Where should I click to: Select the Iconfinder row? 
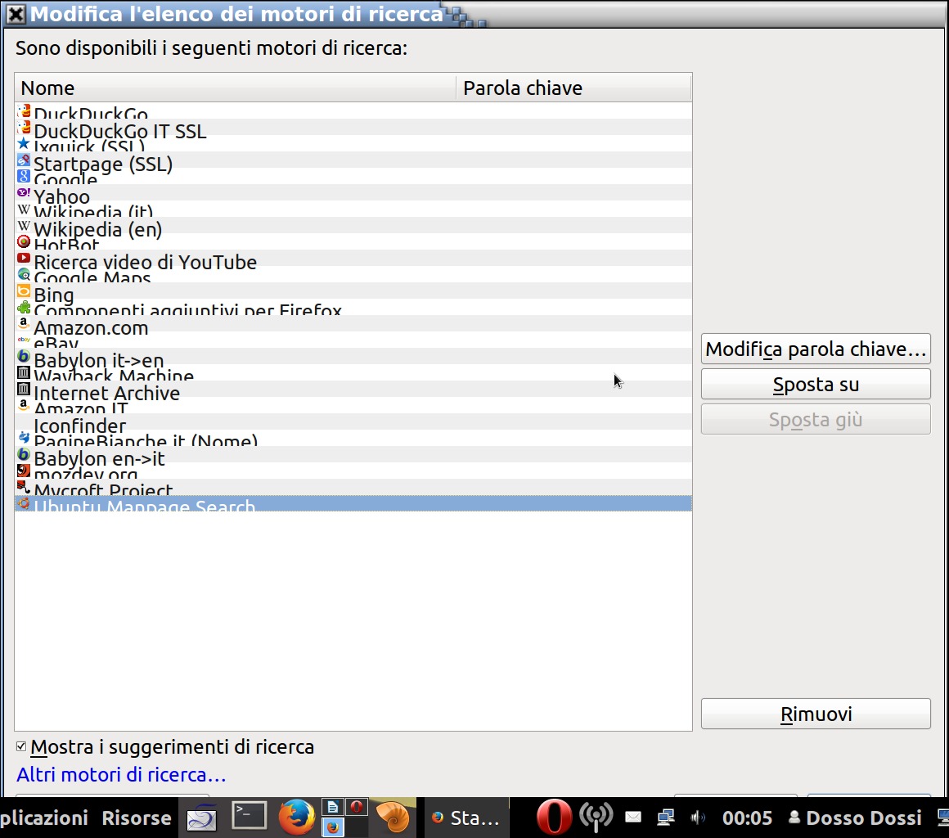point(353,421)
